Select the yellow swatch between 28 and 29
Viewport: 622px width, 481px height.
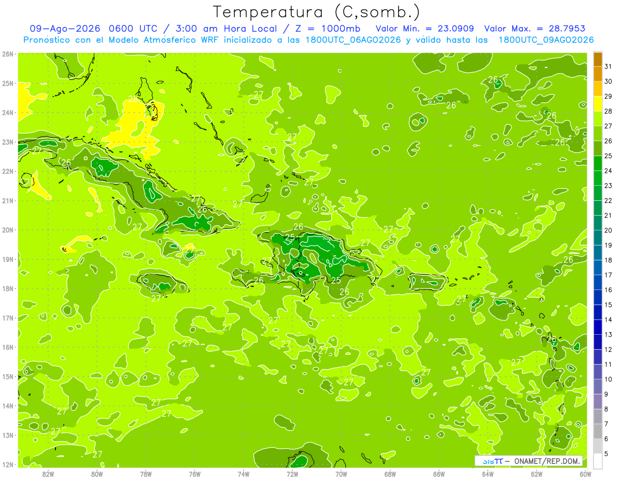tap(598, 104)
